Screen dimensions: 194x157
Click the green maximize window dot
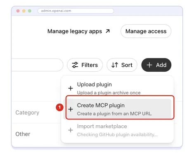[x=30, y=11]
